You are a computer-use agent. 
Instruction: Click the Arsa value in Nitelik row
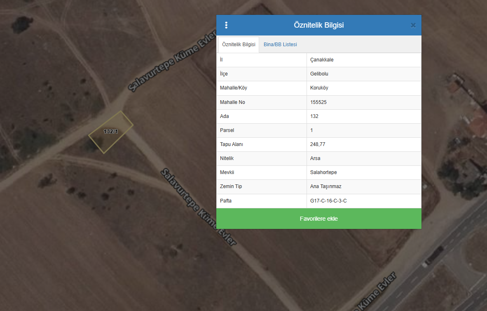[x=315, y=158]
